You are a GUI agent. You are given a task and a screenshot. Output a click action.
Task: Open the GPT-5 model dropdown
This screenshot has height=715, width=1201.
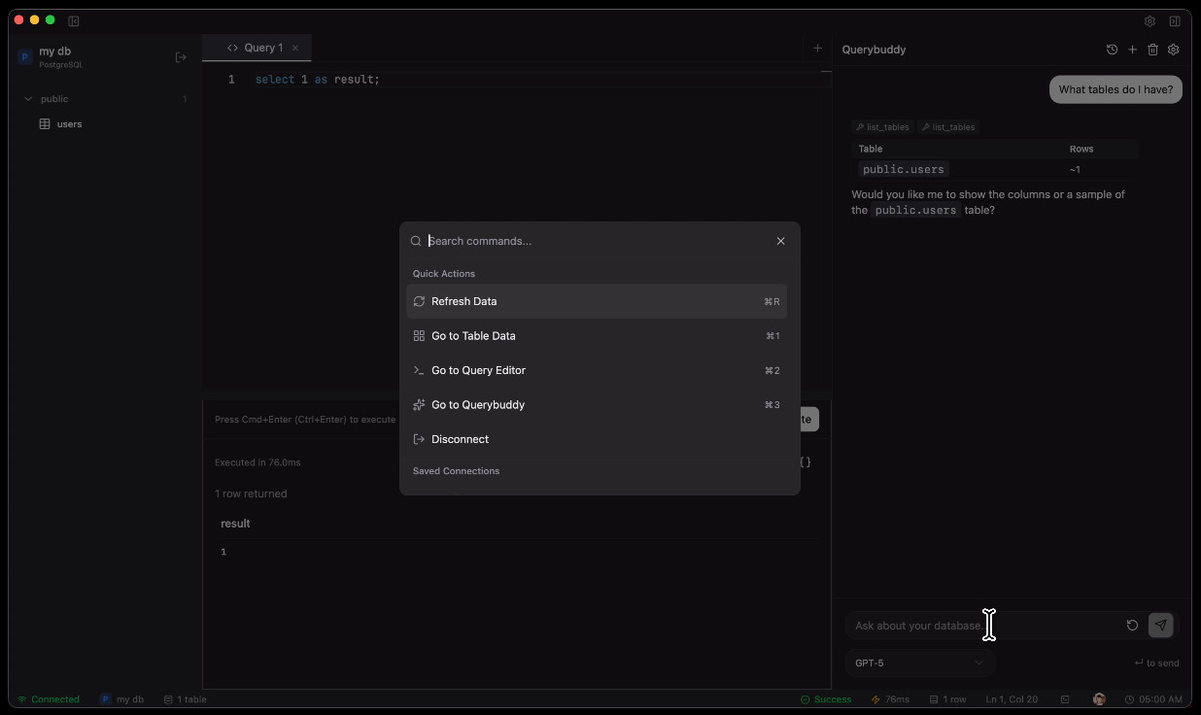coord(919,663)
